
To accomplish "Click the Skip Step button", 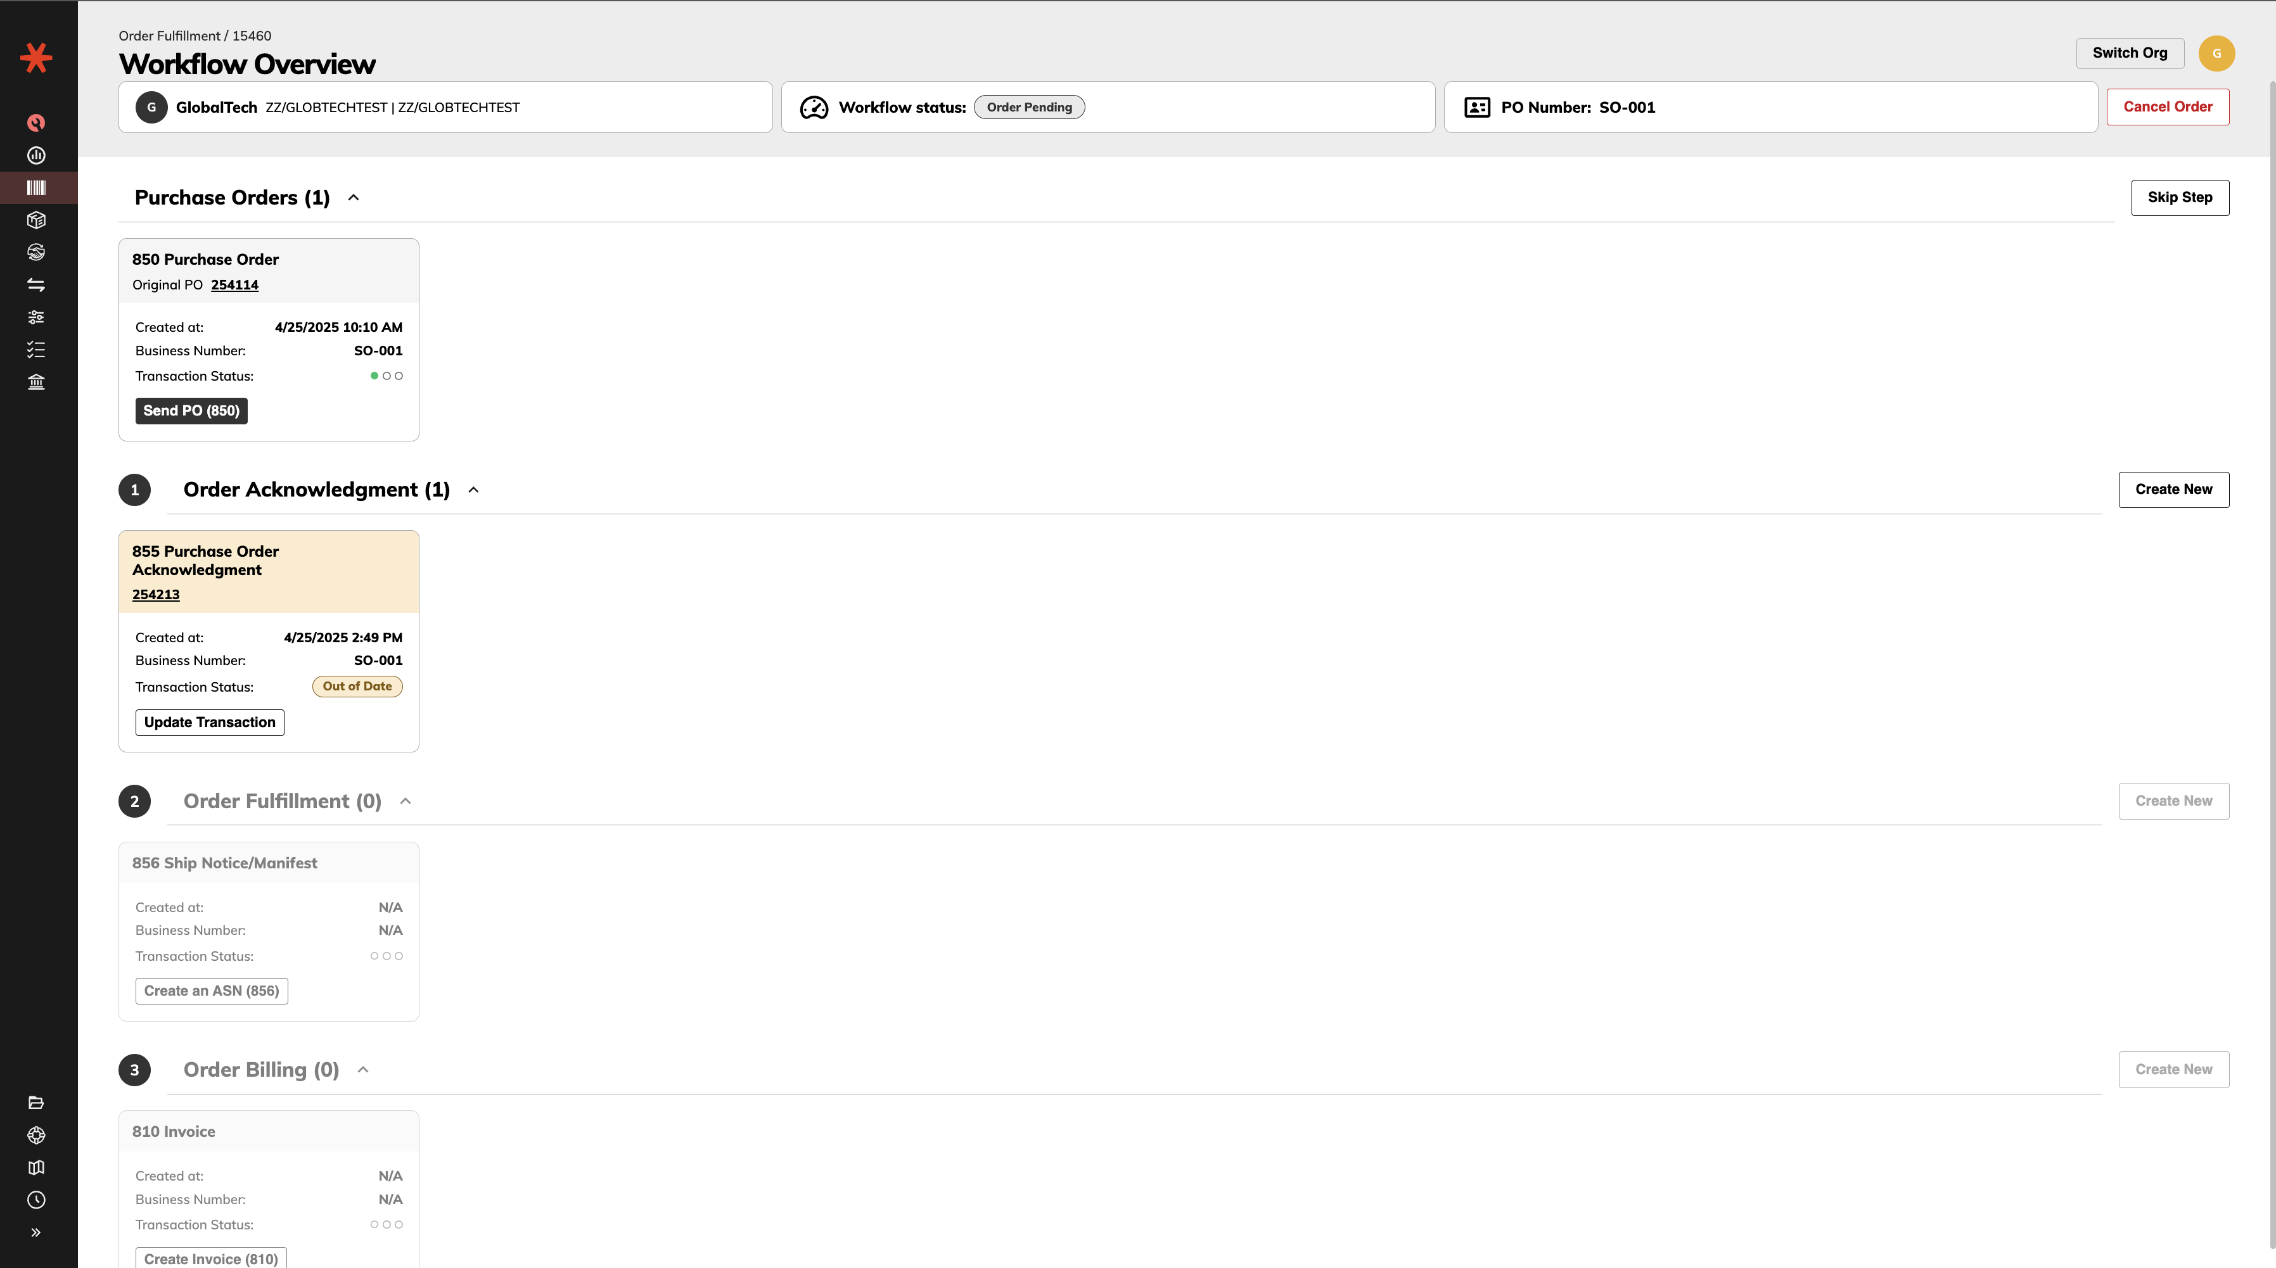I will tap(2179, 198).
